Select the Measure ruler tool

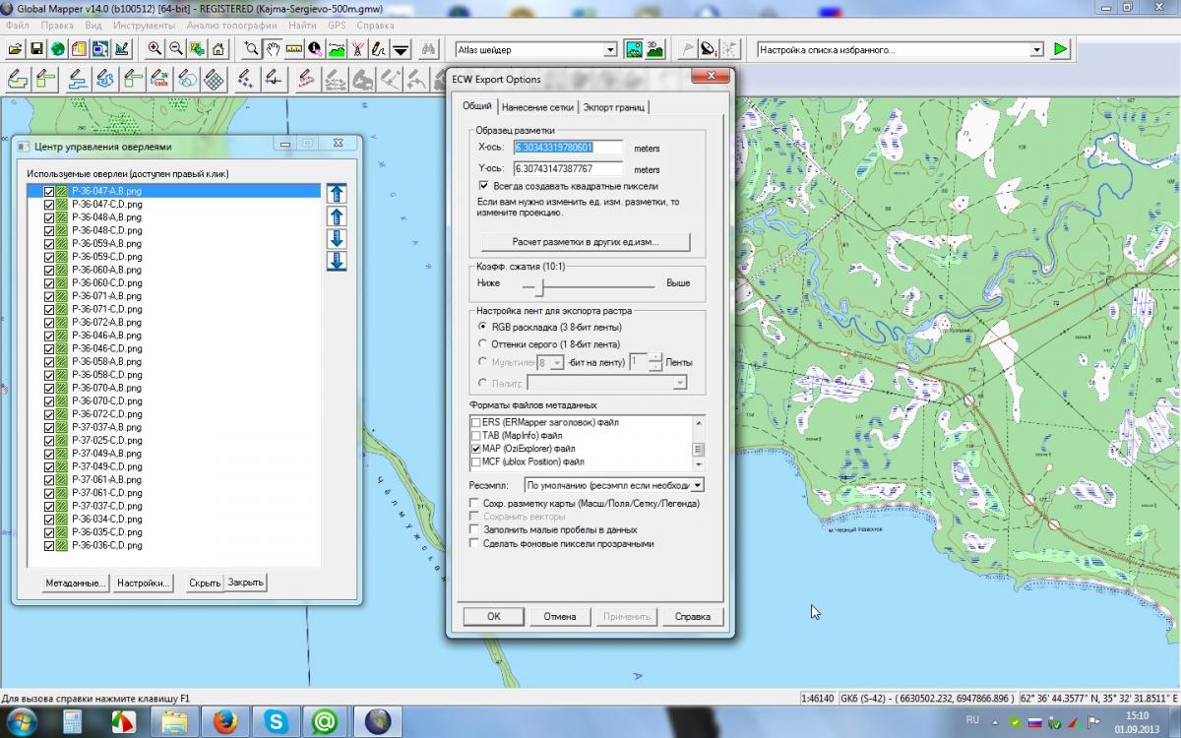[294, 49]
